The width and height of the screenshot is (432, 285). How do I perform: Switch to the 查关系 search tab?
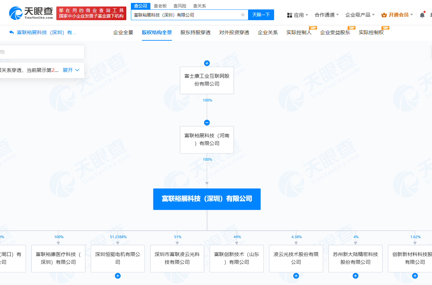coord(199,6)
